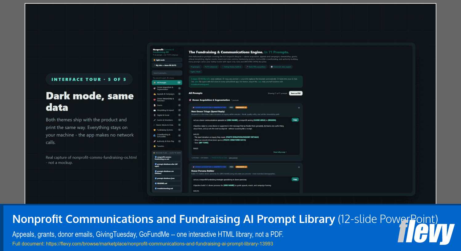This screenshot has height=251, width=461.
Task: Star the Donor Persona Builder prompt card
Action: pyautogui.click(x=299, y=167)
